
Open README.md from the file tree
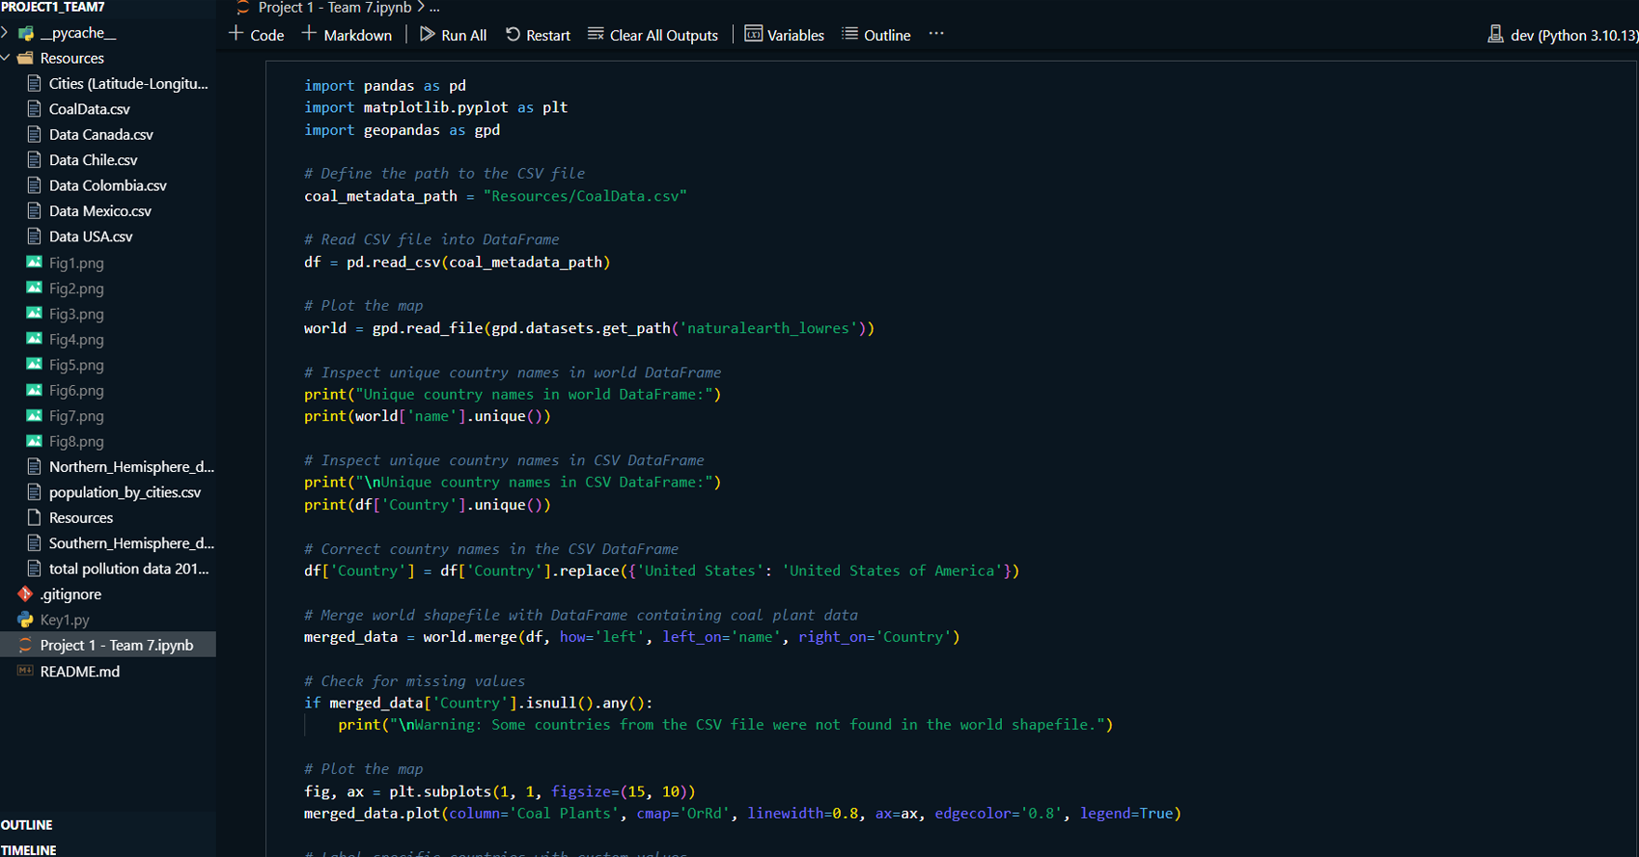pos(80,671)
